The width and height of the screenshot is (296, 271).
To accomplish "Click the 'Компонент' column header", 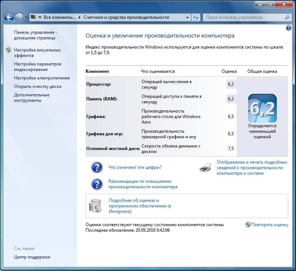I will (97, 71).
